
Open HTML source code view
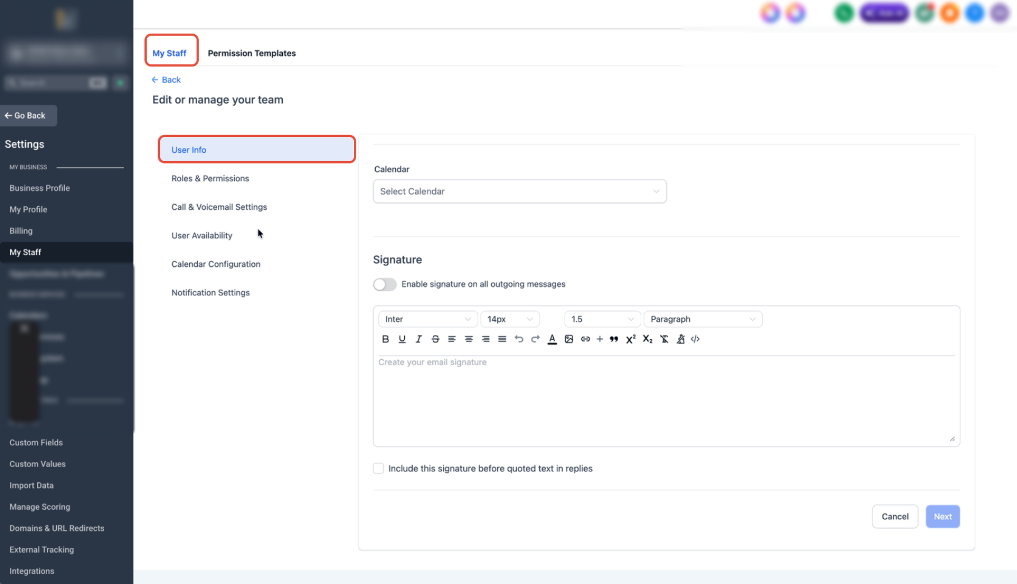tap(695, 339)
